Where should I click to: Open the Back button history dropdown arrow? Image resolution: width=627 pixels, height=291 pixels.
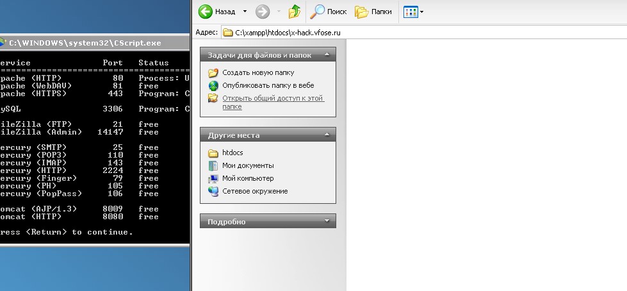pyautogui.click(x=245, y=12)
